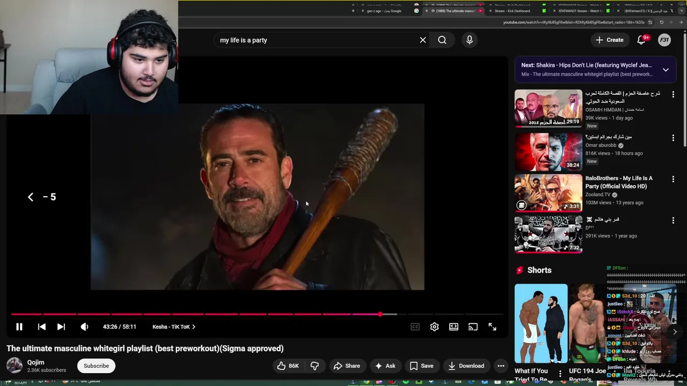Click the youtube.com address bar URL

tap(574, 23)
